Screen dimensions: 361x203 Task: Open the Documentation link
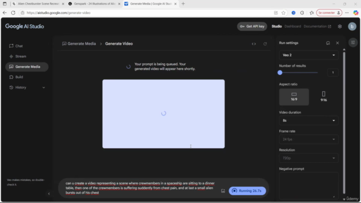pos(317,27)
